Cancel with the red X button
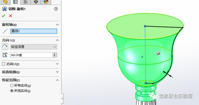The image size is (199, 105). (x=10, y=16)
